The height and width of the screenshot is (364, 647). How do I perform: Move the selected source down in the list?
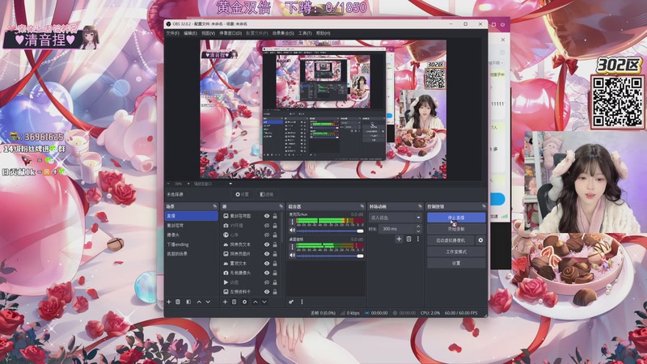point(264,302)
